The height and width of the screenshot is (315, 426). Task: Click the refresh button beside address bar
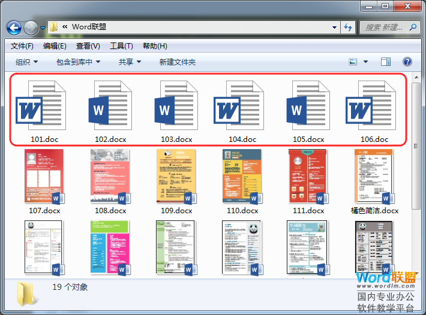tap(348, 28)
